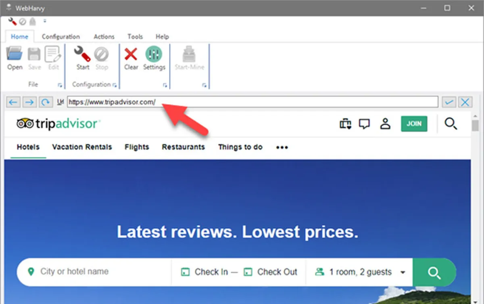
Task: Open the Restaurants link
Action: tap(183, 147)
